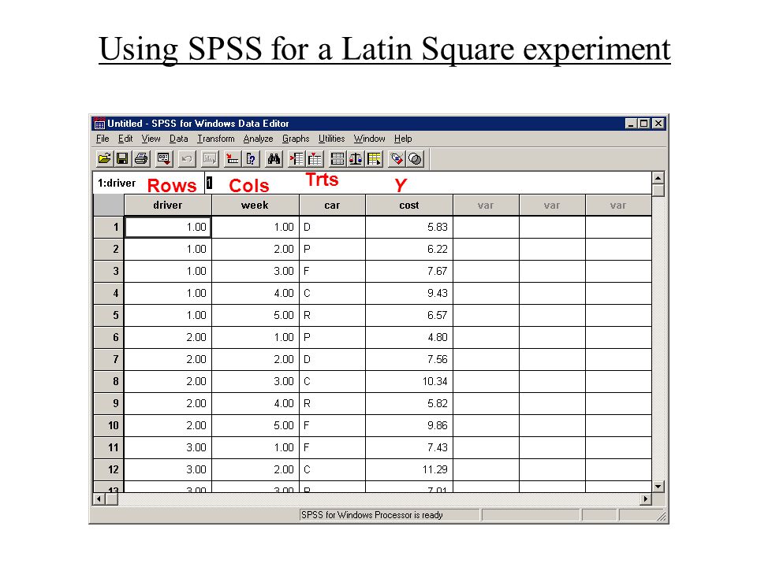757x567 pixels.
Task: Open the Edit menu
Action: point(125,139)
